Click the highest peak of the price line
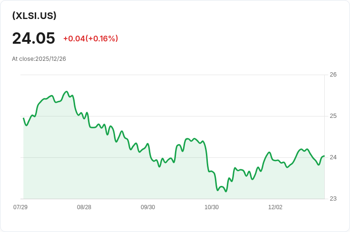350x232 pixels. [67, 92]
